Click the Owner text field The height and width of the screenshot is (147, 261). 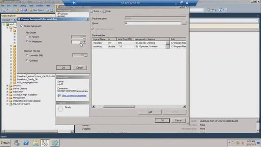coord(153,23)
